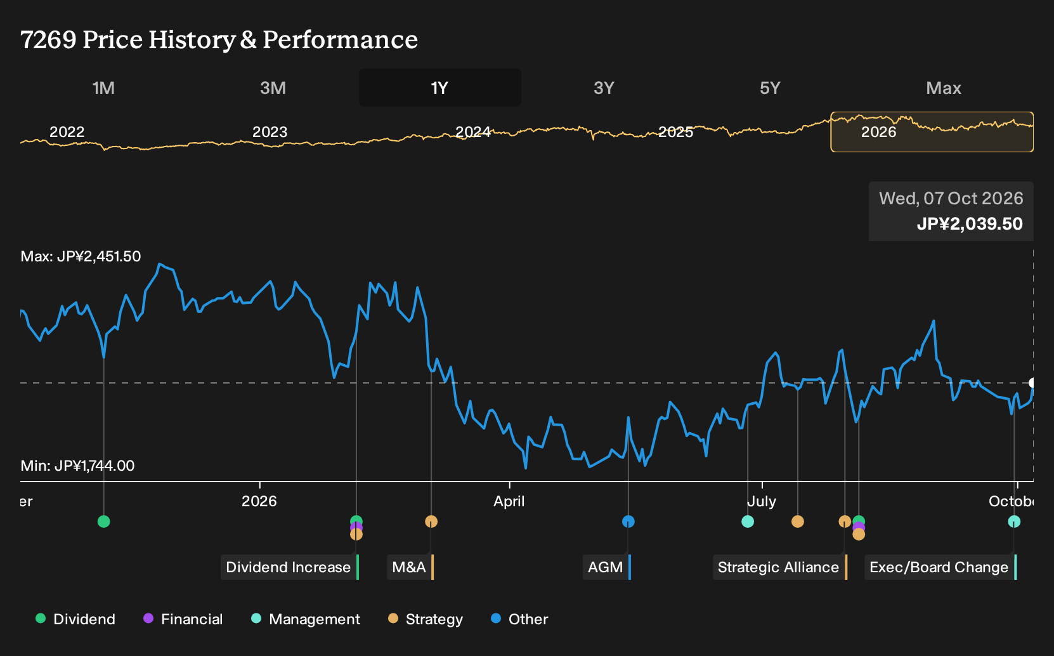The width and height of the screenshot is (1054, 656).
Task: Click the Wed, 07 Oct 2026 date
Action: coord(951,199)
